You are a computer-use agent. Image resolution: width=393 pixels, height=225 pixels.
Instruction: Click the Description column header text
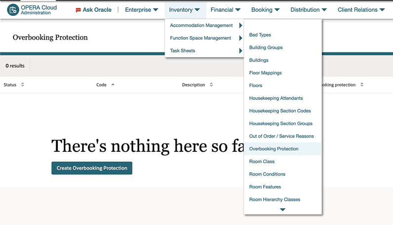(193, 85)
